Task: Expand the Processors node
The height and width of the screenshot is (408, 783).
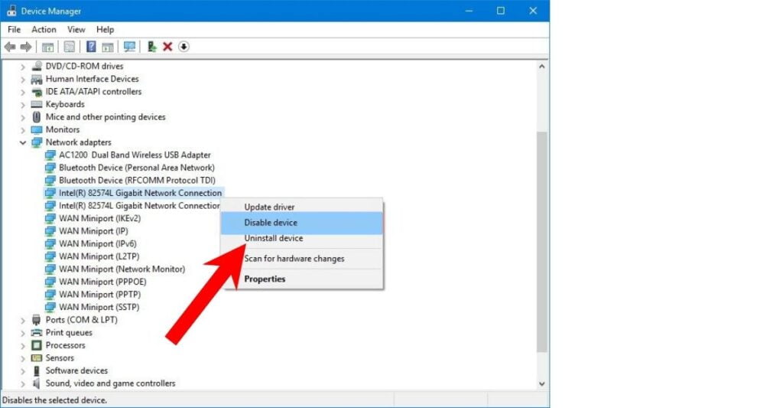Action: [x=22, y=345]
